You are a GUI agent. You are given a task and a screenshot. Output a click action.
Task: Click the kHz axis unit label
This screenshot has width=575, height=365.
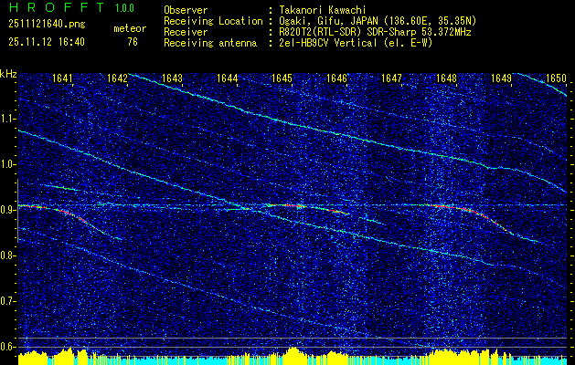point(9,74)
